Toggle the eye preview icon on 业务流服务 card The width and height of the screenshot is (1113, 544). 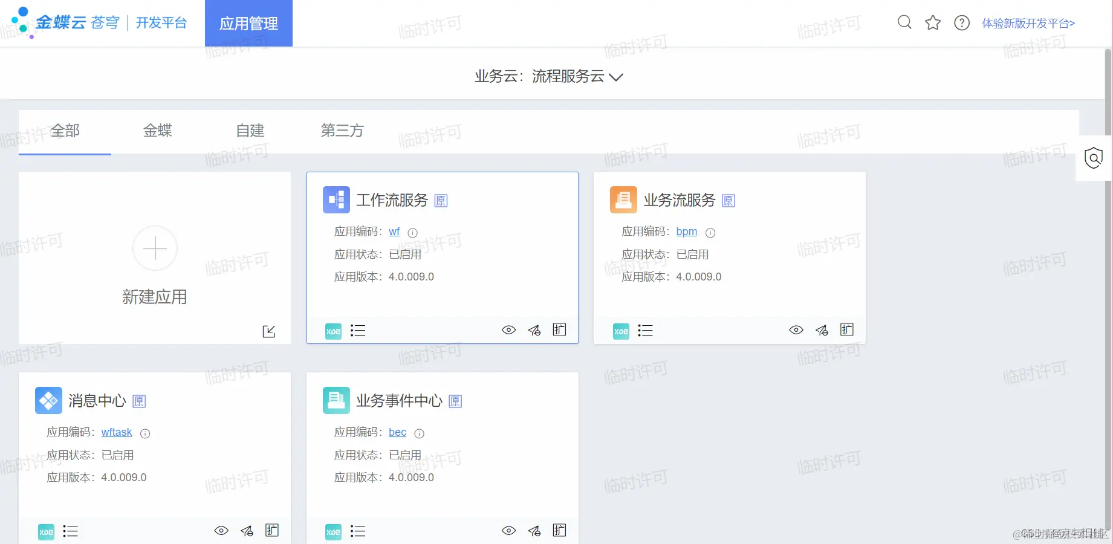(796, 330)
